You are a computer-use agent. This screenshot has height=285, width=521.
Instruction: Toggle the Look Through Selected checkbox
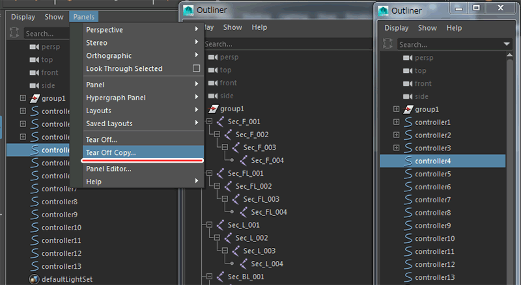pyautogui.click(x=196, y=68)
